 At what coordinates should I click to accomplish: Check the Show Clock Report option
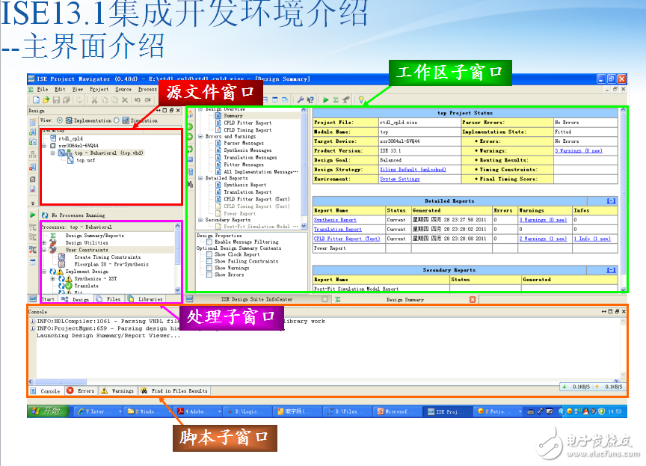pyautogui.click(x=210, y=255)
